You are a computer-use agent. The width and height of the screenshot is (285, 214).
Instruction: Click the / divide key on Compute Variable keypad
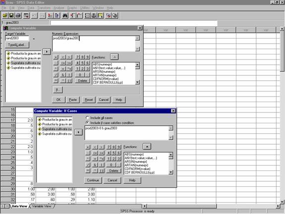(56, 75)
